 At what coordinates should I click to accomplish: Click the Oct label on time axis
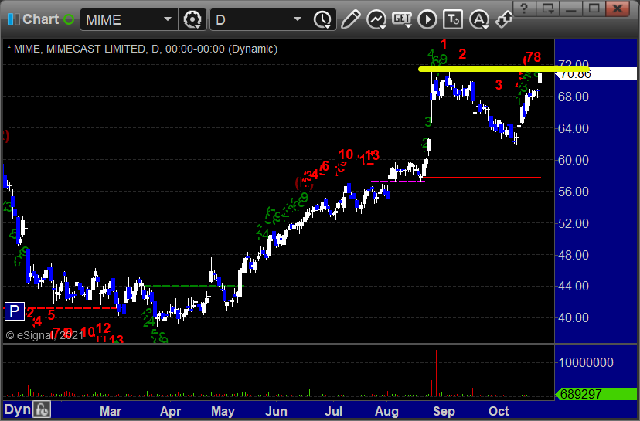click(x=499, y=411)
